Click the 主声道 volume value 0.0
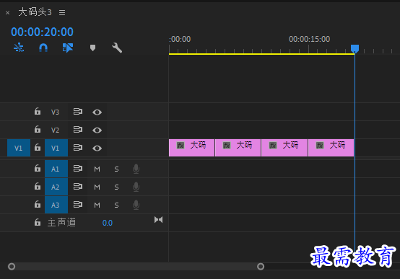This screenshot has width=400, height=279. tap(108, 223)
